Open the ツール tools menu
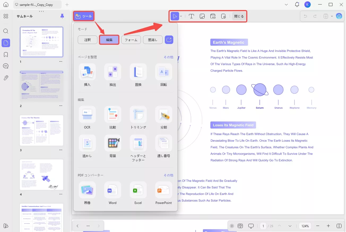Image resolution: width=346 pixels, height=232 pixels. pyautogui.click(x=84, y=16)
